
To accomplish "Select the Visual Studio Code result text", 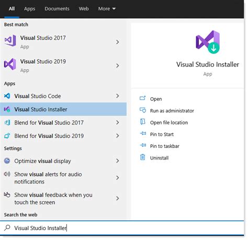I will click(x=38, y=96).
